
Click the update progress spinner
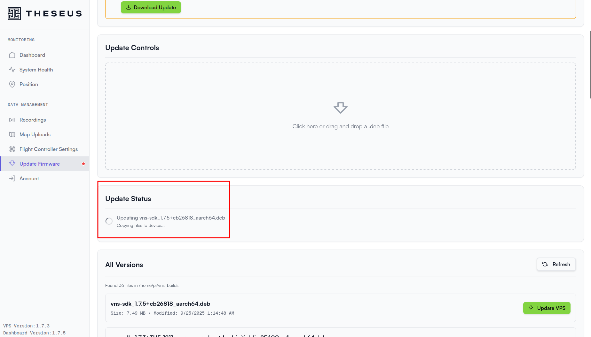pyautogui.click(x=109, y=221)
